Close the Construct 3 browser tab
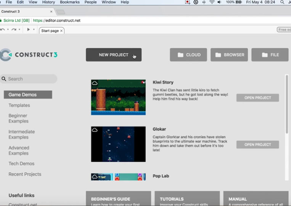The height and width of the screenshot is (206, 291). [51, 11]
